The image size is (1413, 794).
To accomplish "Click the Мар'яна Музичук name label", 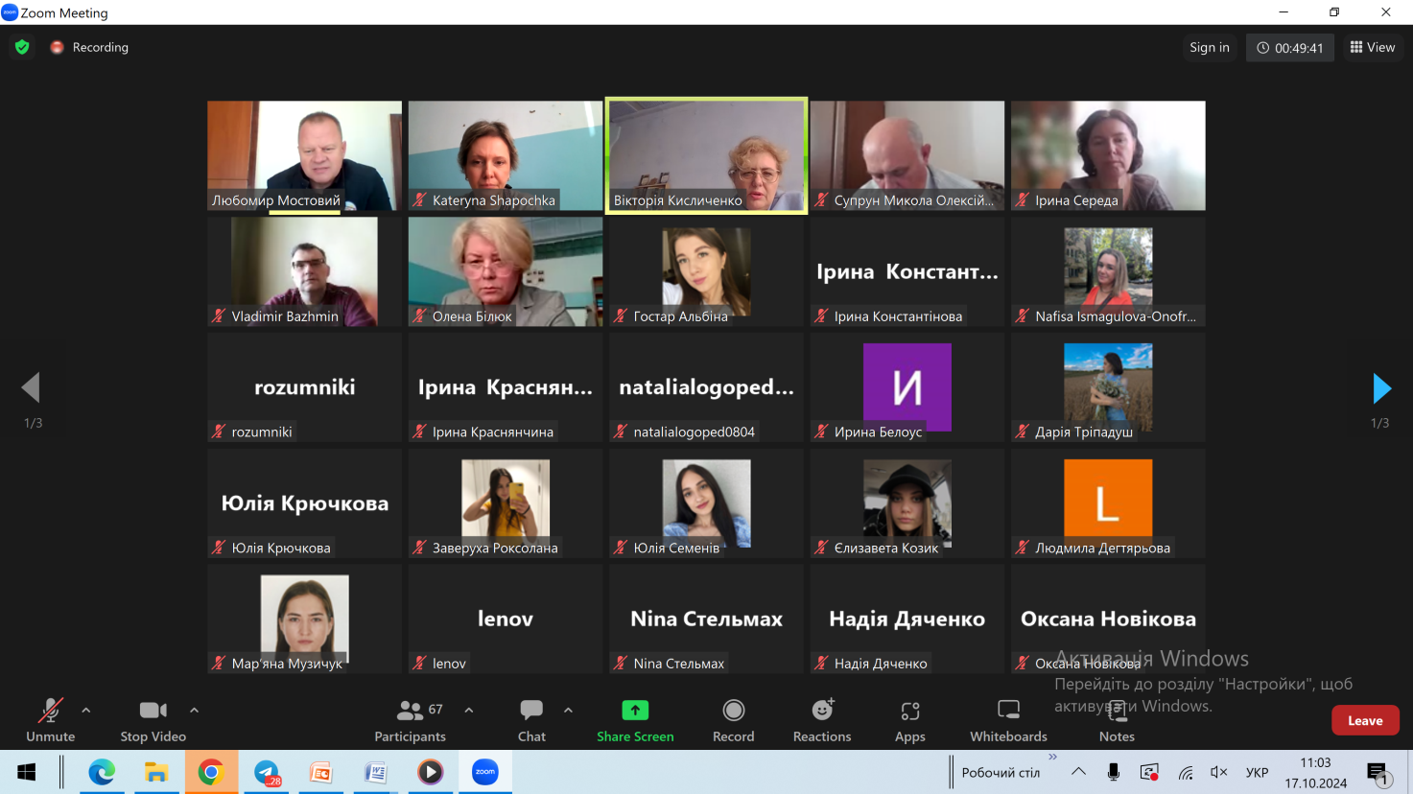I will click(x=287, y=663).
